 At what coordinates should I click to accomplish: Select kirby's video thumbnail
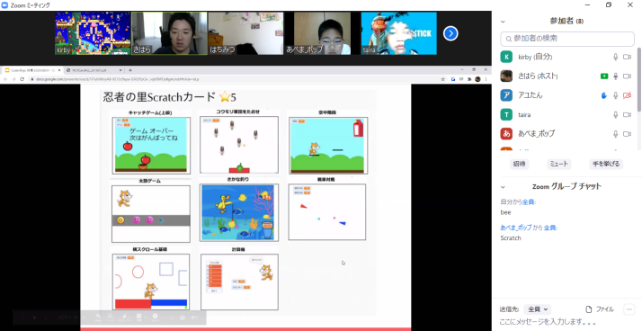[x=93, y=33]
